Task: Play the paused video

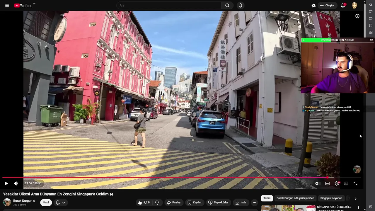Action: click(6, 183)
